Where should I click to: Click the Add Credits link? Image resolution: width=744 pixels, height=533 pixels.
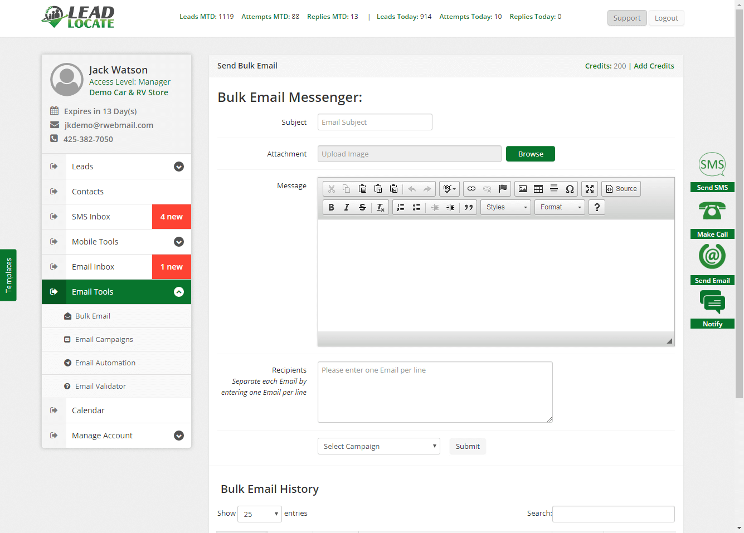pyautogui.click(x=654, y=66)
